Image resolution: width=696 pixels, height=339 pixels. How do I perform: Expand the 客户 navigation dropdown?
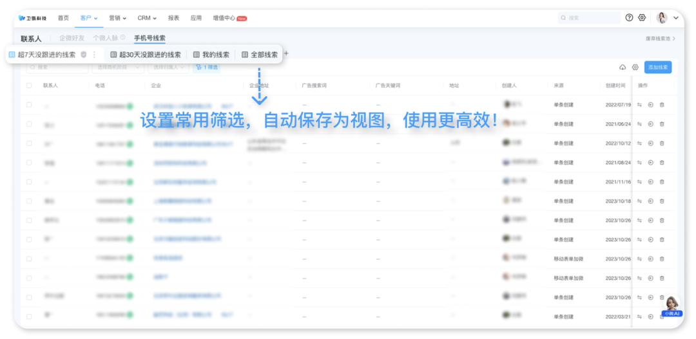point(89,18)
